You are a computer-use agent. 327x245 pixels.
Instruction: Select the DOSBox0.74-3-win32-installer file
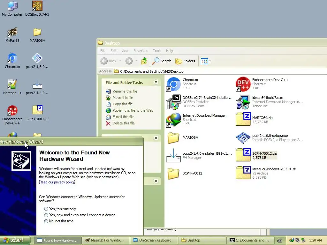pyautogui.click(x=199, y=102)
